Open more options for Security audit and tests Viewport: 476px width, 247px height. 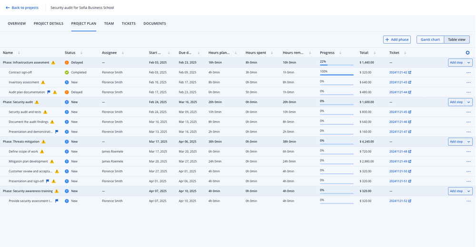(468, 112)
